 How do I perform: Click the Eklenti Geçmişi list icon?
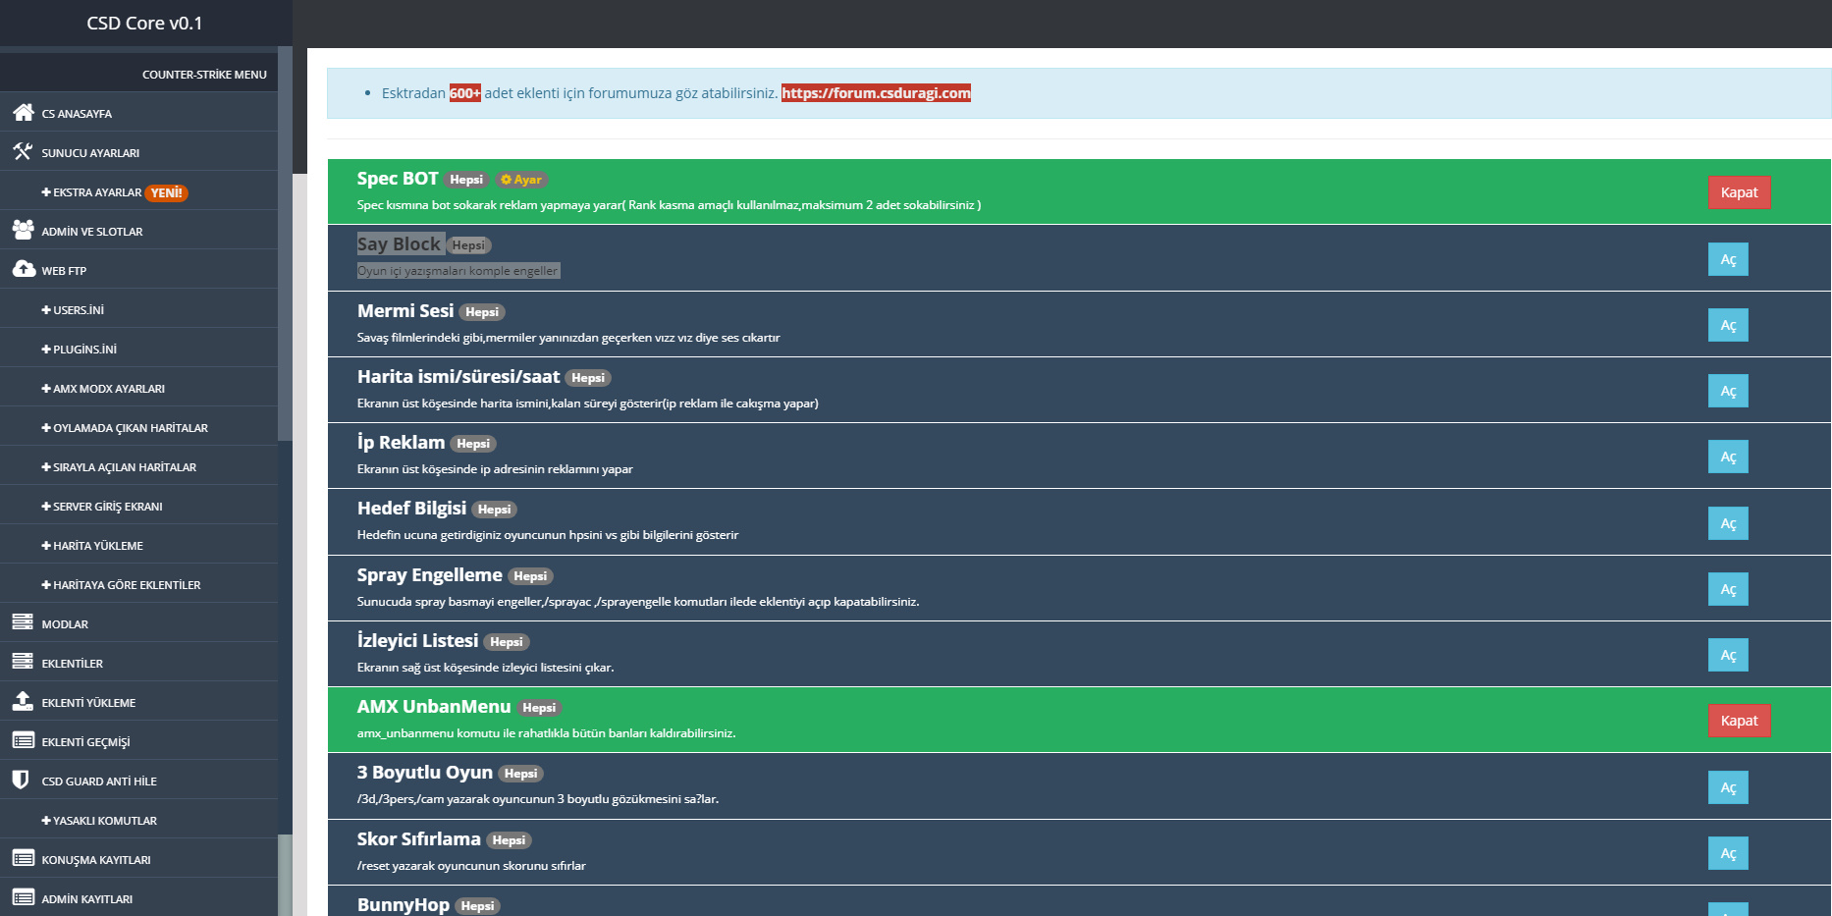pyautogui.click(x=24, y=740)
